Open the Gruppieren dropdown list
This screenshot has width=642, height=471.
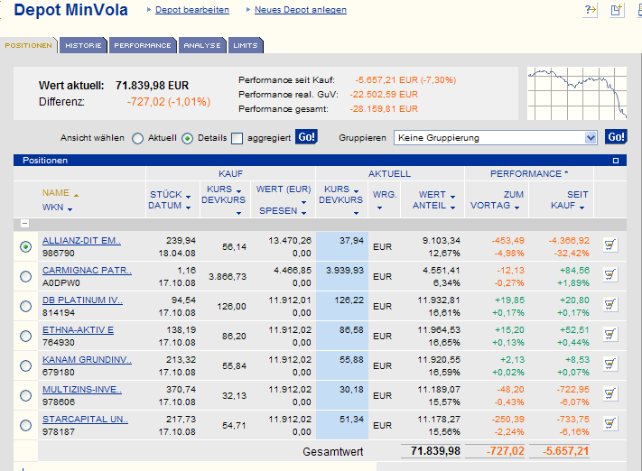591,137
